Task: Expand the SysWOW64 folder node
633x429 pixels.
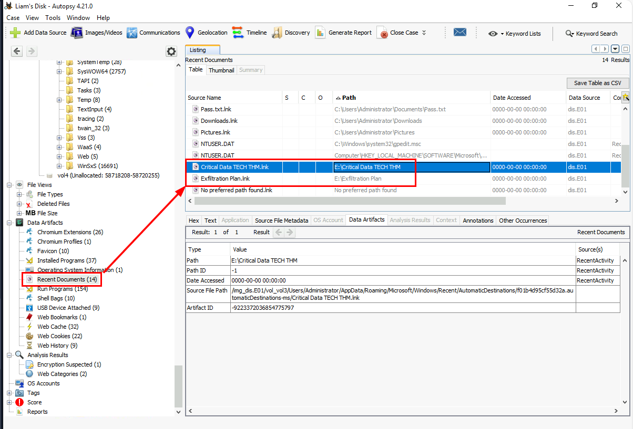Action: (59, 71)
